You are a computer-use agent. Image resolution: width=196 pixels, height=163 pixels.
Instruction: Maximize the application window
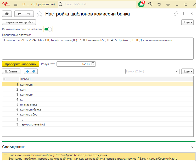coord(186,4)
